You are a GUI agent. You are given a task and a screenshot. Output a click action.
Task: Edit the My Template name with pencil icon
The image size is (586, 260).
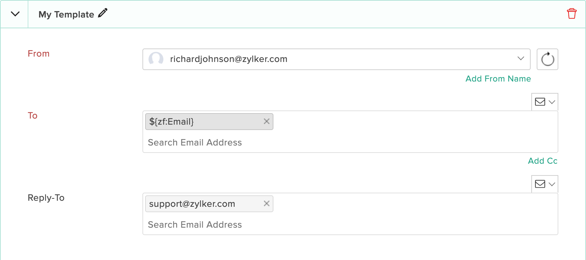(103, 13)
